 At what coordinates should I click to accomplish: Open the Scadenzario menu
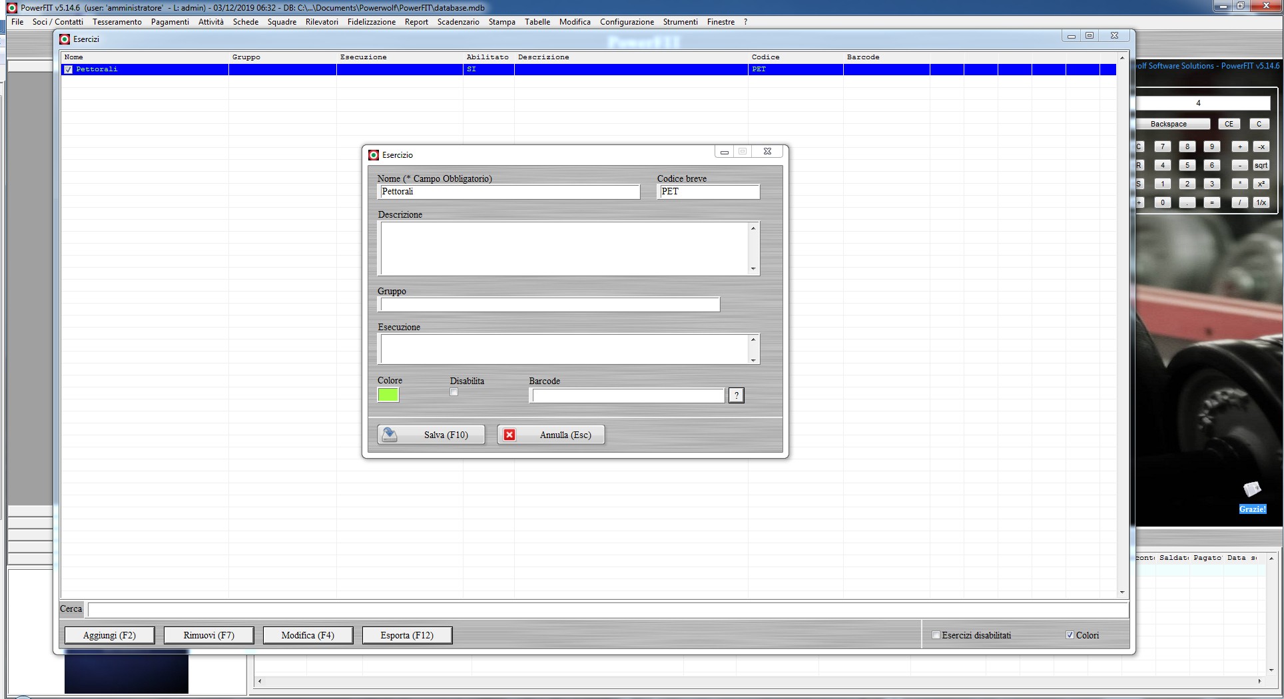click(458, 22)
